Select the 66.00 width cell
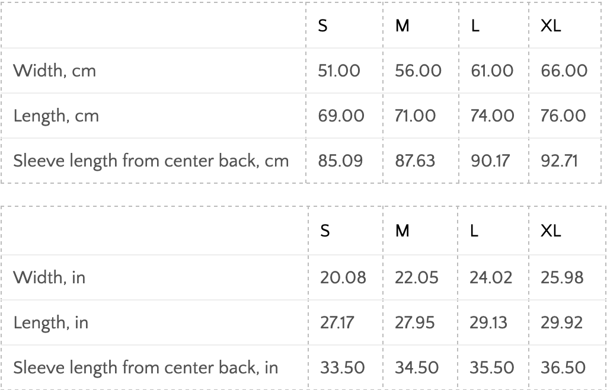Image resolution: width=607 pixels, height=390 pixels. [564, 71]
